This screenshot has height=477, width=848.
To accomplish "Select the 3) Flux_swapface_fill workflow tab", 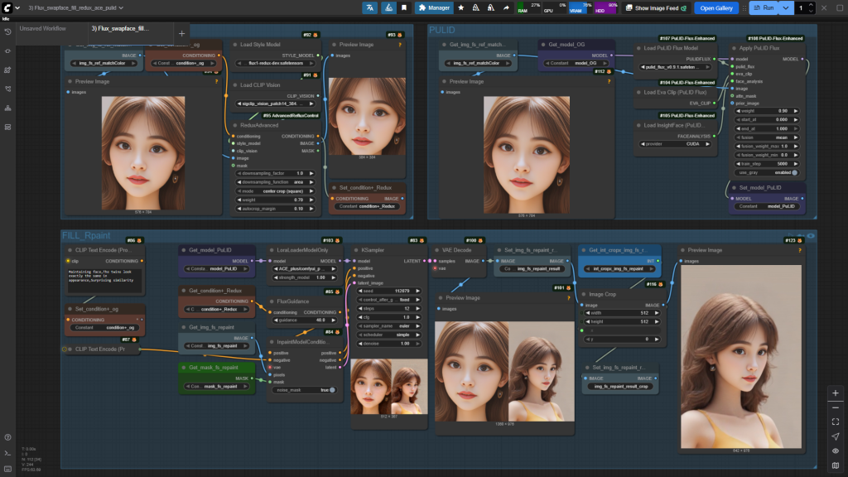I will click(x=121, y=28).
